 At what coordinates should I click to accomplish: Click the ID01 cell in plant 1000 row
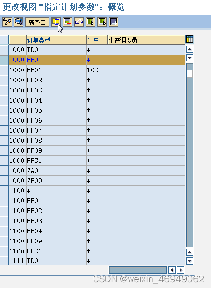pos(57,50)
